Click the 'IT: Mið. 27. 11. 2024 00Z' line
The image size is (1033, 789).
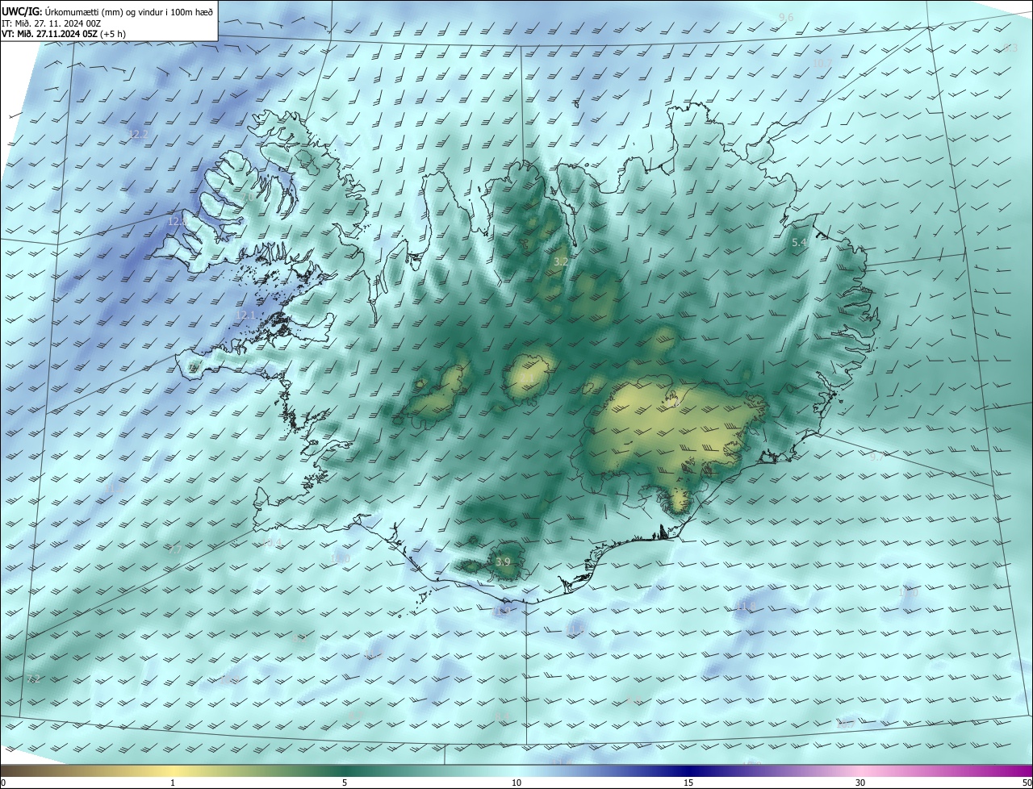click(x=51, y=23)
